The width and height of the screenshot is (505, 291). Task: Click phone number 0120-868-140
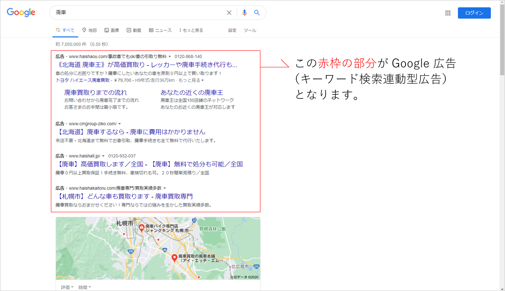click(188, 57)
